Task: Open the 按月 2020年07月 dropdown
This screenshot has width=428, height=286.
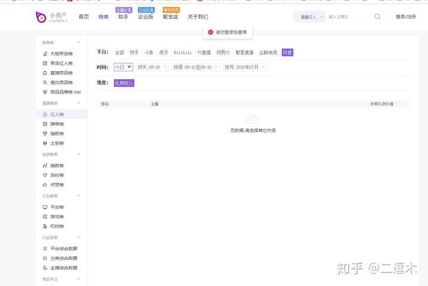Action: click(x=245, y=67)
